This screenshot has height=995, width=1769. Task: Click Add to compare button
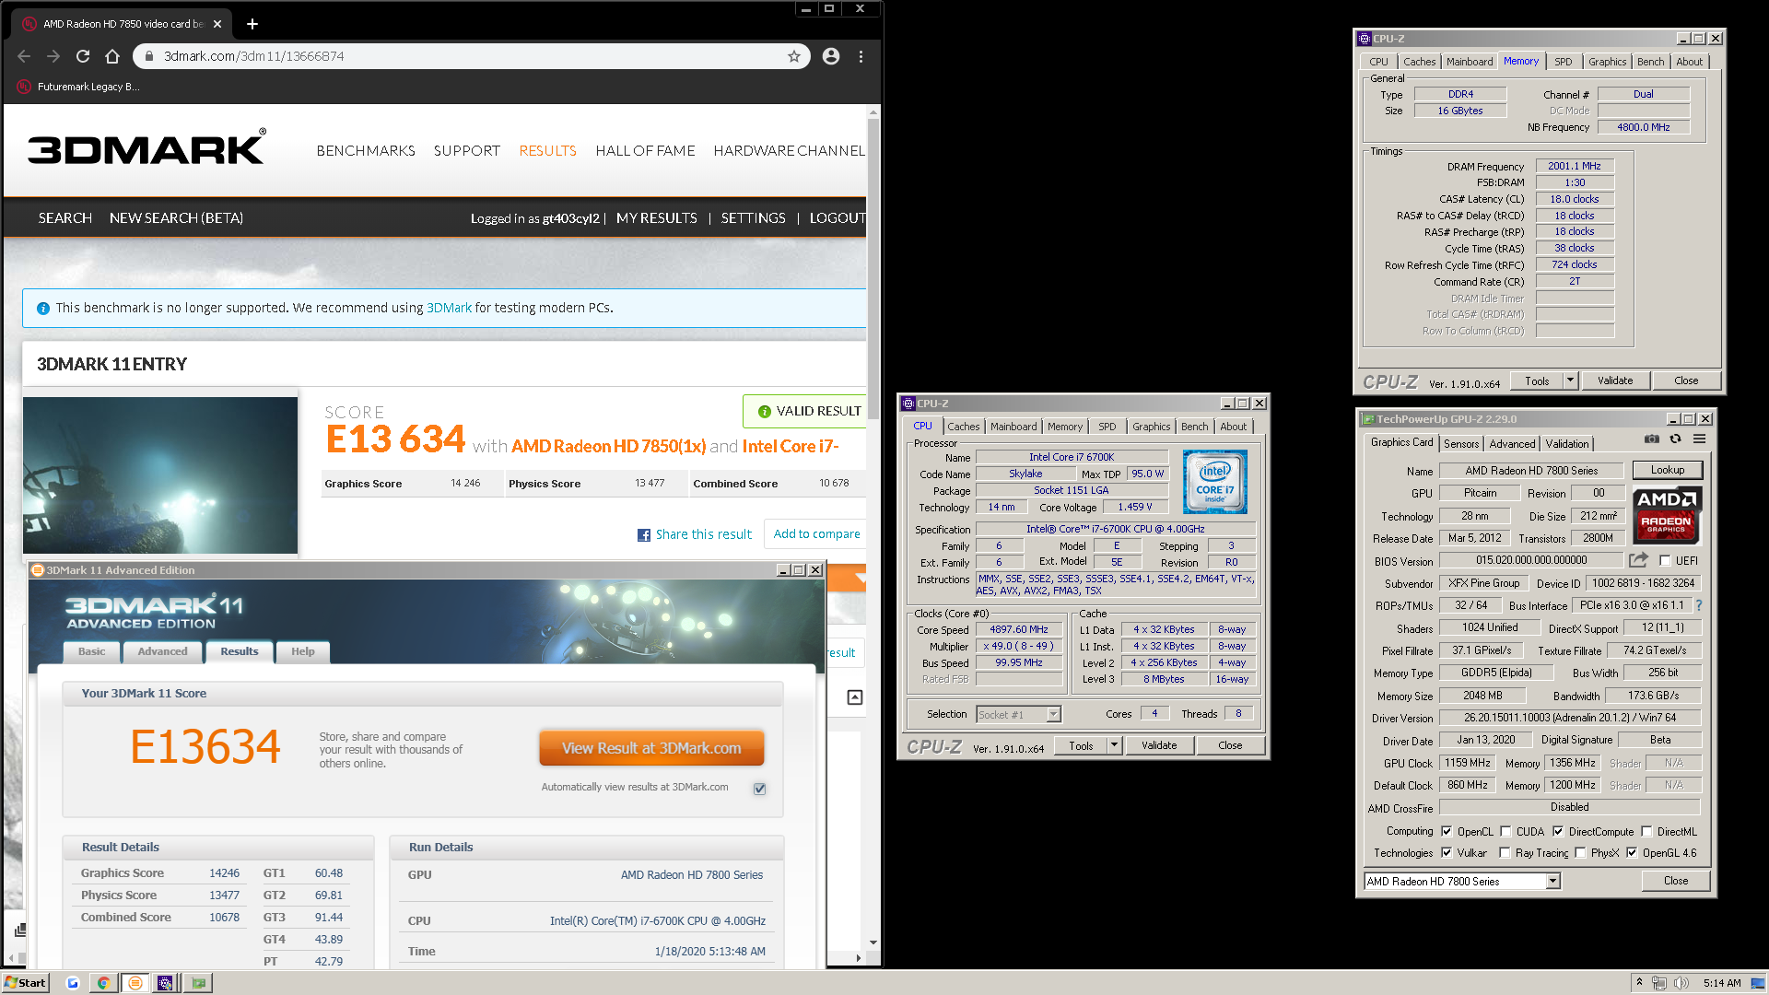click(x=816, y=533)
